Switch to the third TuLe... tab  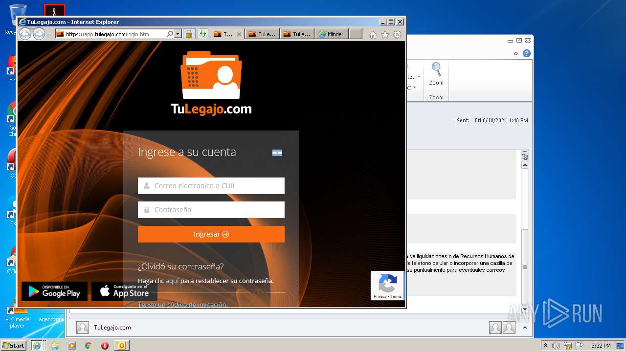pyautogui.click(x=297, y=34)
